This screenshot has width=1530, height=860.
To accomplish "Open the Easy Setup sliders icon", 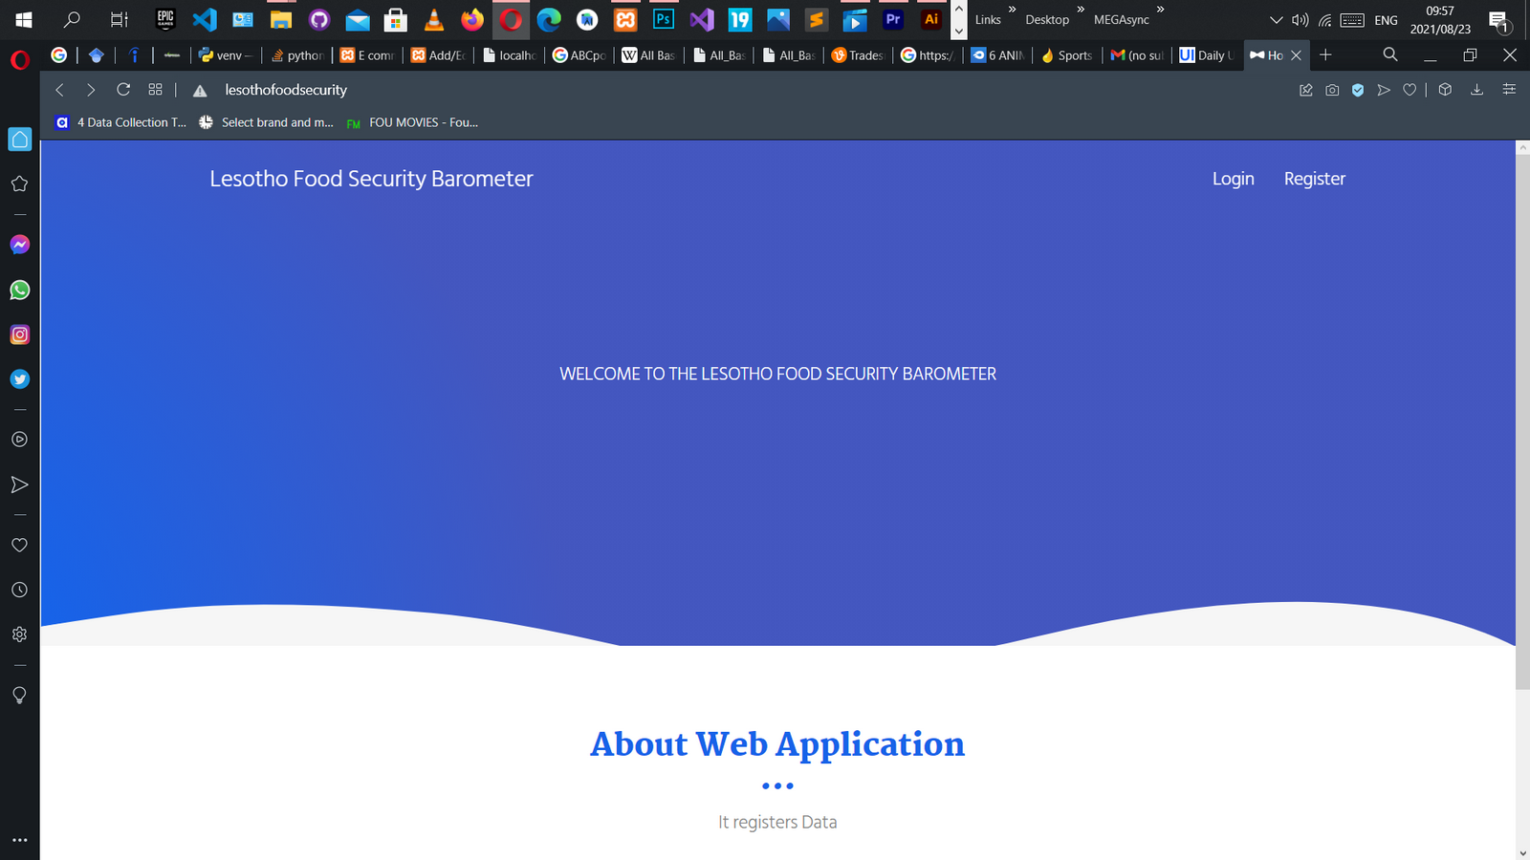I will 1509,90.
